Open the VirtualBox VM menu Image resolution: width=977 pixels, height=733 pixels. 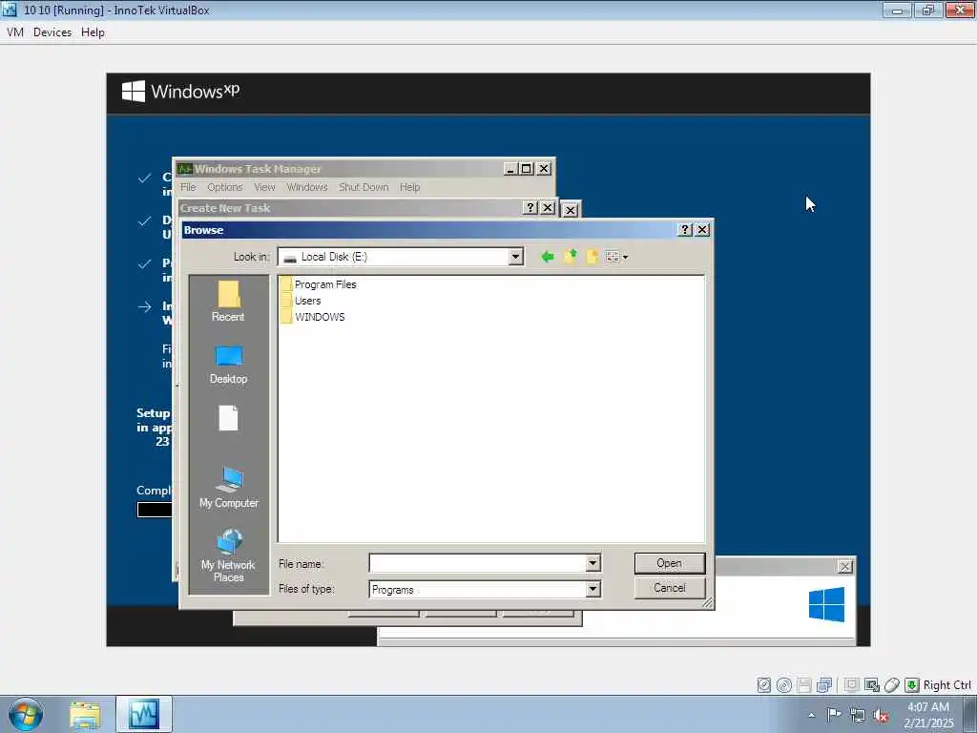[x=15, y=32]
